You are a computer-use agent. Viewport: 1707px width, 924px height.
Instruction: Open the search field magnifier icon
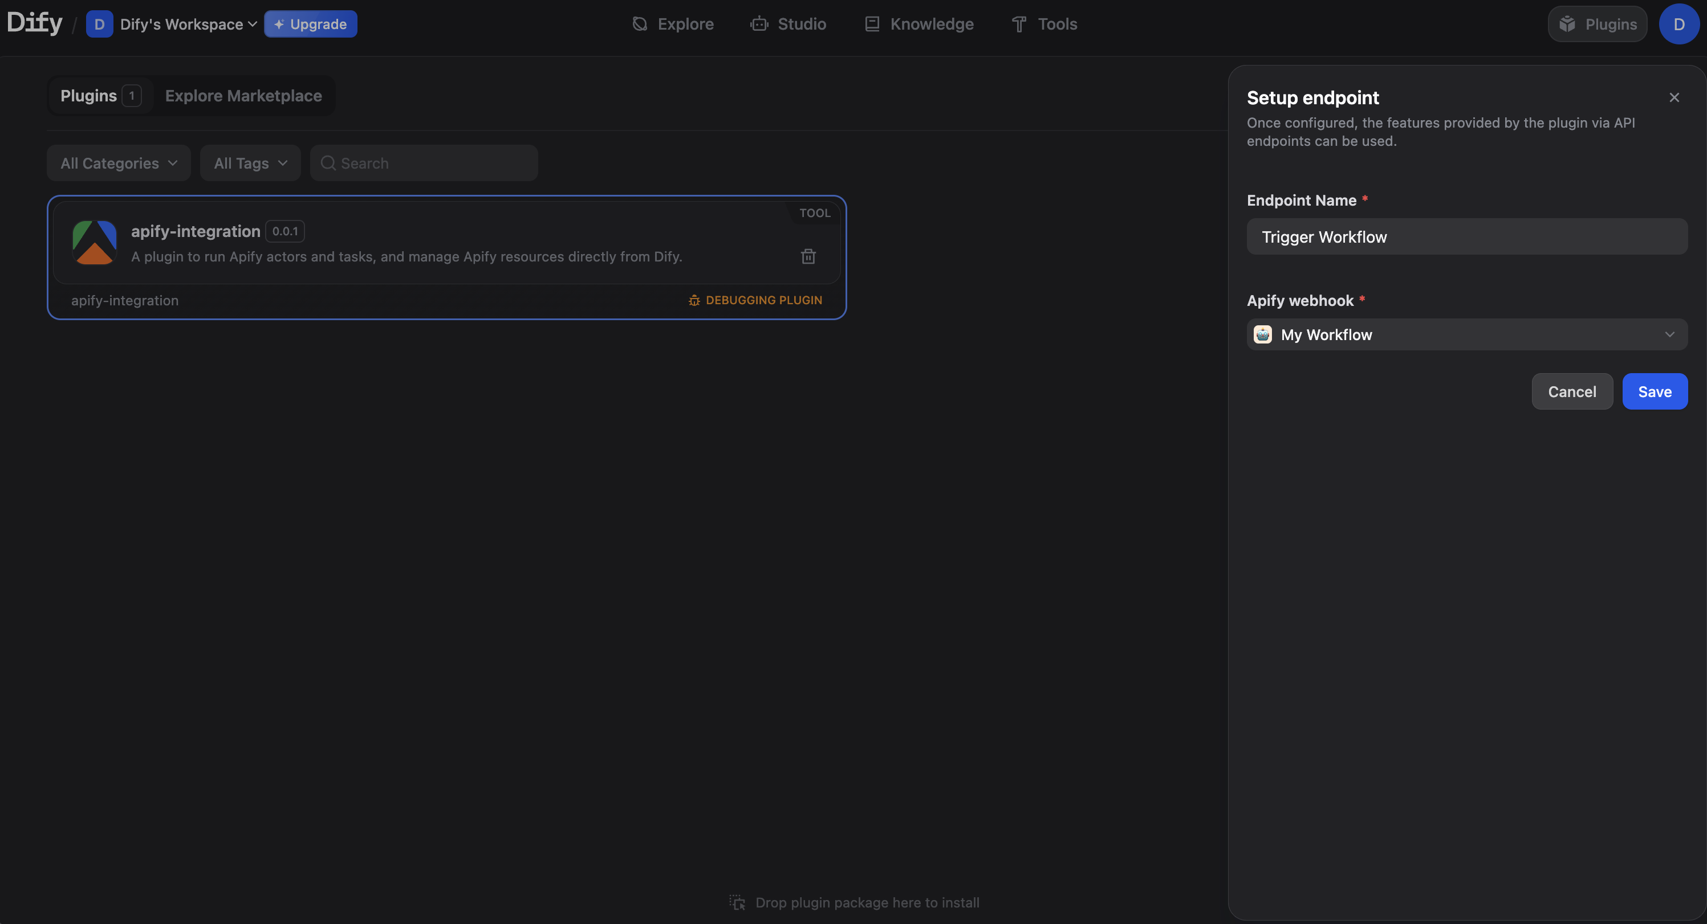[328, 163]
